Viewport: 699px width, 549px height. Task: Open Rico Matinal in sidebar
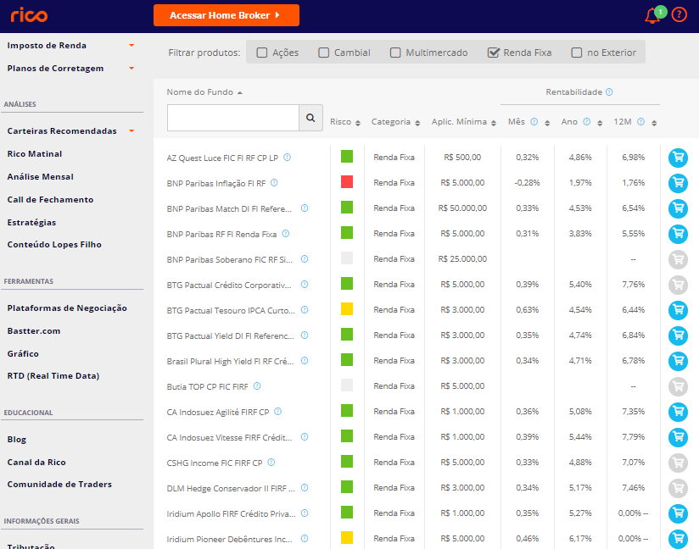tap(35, 154)
